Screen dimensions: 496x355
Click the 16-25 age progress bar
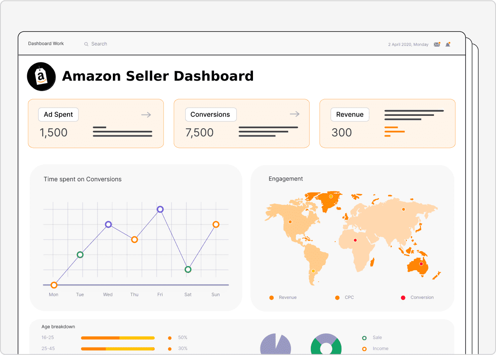[118, 338]
